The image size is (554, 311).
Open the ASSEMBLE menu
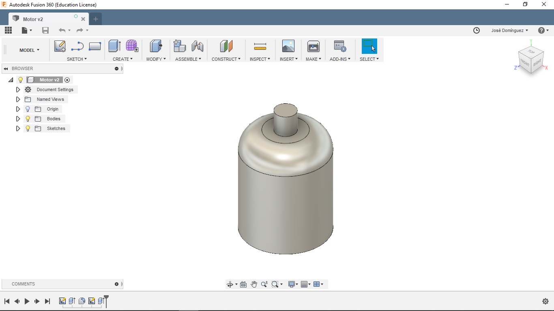188,59
